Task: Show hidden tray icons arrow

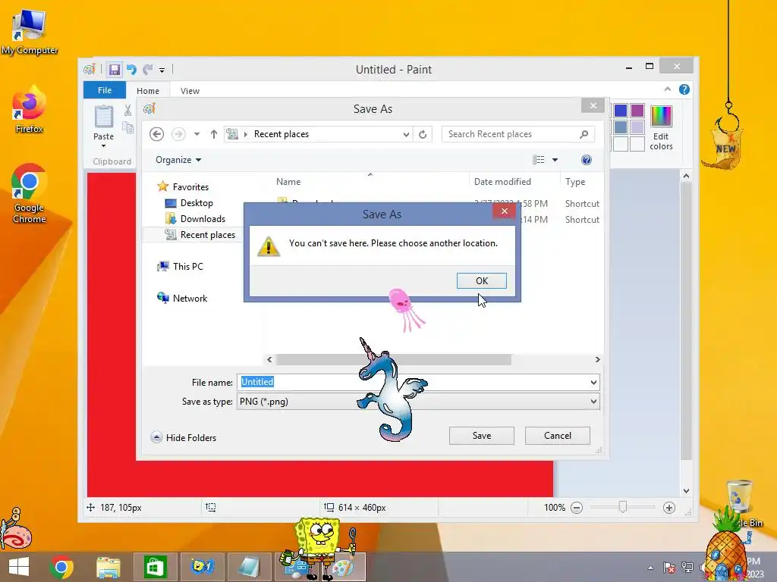Action: pos(650,568)
